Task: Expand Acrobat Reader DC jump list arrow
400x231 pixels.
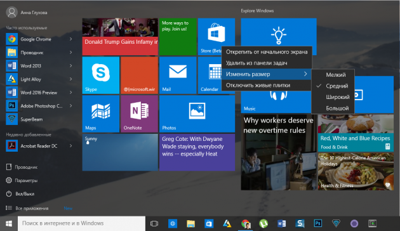Action: (70, 146)
